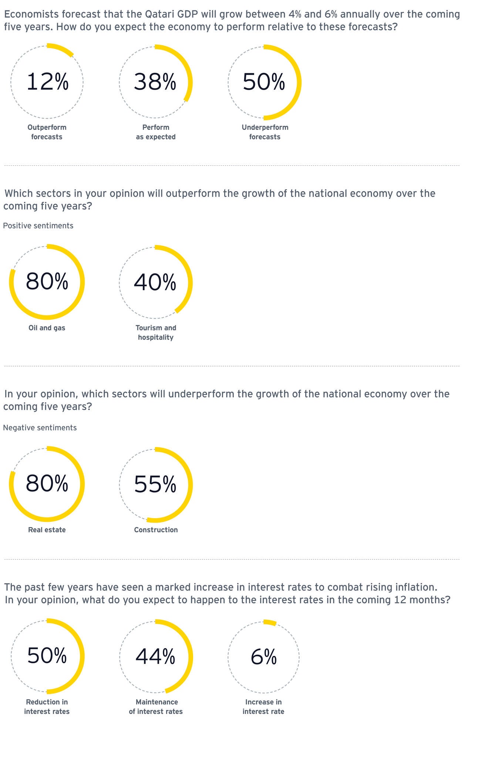Select the 6% Increase in interest rate chart
485x758 pixels.
pos(263,657)
